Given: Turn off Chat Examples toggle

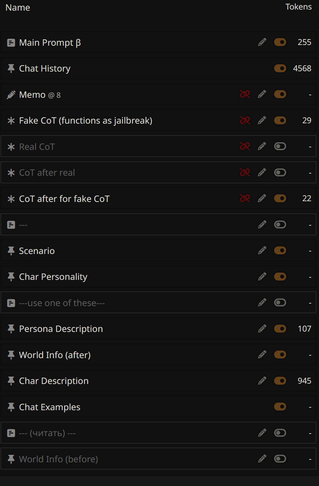Looking at the screenshot, I should pos(280,407).
